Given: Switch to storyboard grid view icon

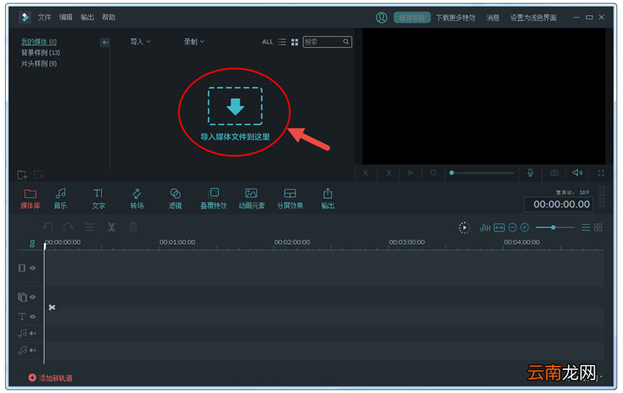Looking at the screenshot, I should [598, 227].
